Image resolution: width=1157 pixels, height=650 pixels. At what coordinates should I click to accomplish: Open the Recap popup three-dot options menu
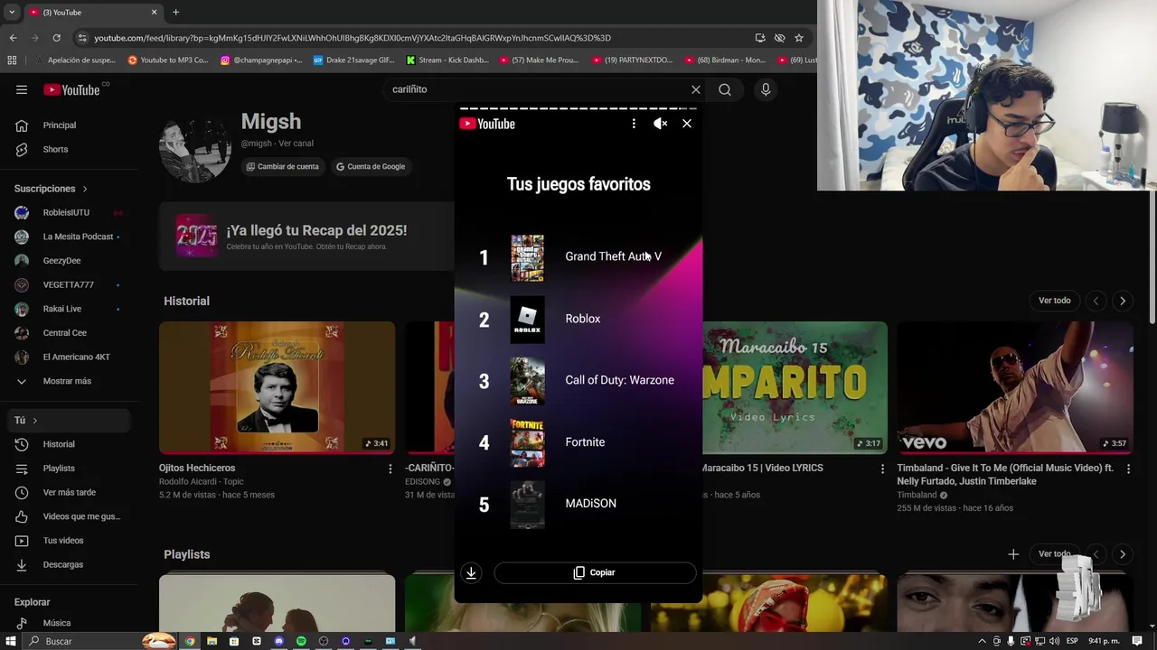pos(634,124)
